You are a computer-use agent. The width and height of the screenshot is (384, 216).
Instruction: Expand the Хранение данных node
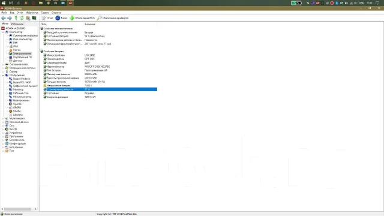tap(3, 122)
